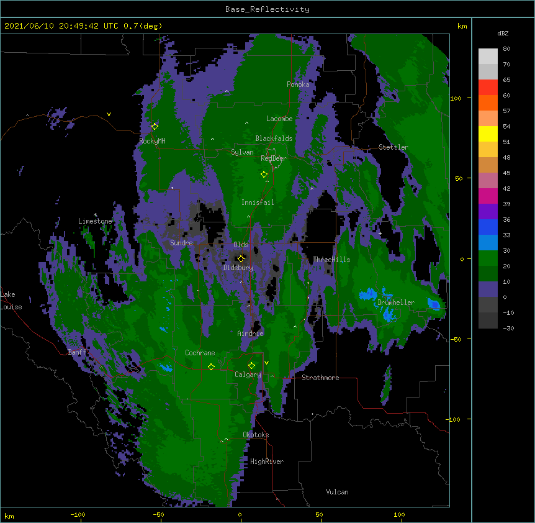Click the RedDeer city label

pyautogui.click(x=274, y=158)
